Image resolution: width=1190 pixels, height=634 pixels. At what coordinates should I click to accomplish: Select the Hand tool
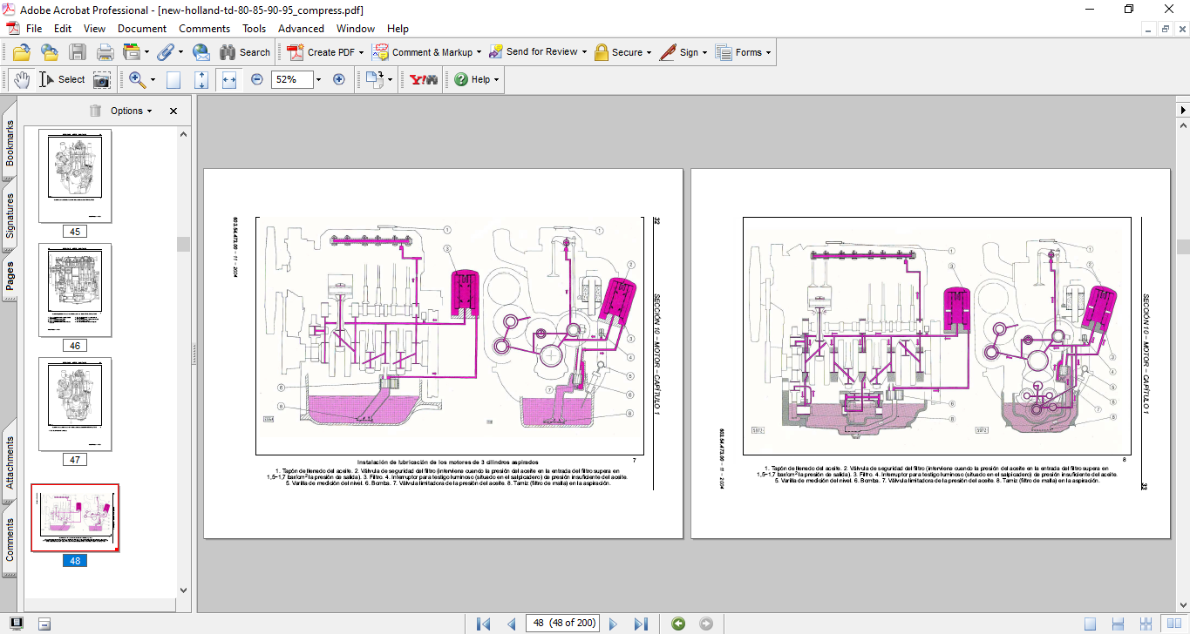coord(21,79)
